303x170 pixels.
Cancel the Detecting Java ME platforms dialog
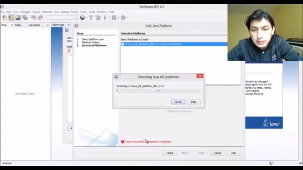(178, 102)
